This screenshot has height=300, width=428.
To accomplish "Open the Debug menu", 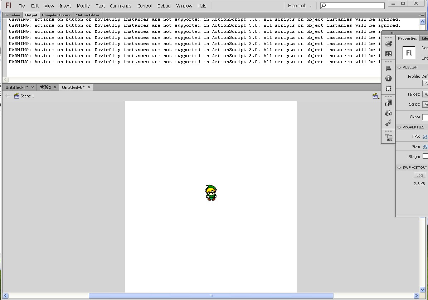I will tap(164, 6).
